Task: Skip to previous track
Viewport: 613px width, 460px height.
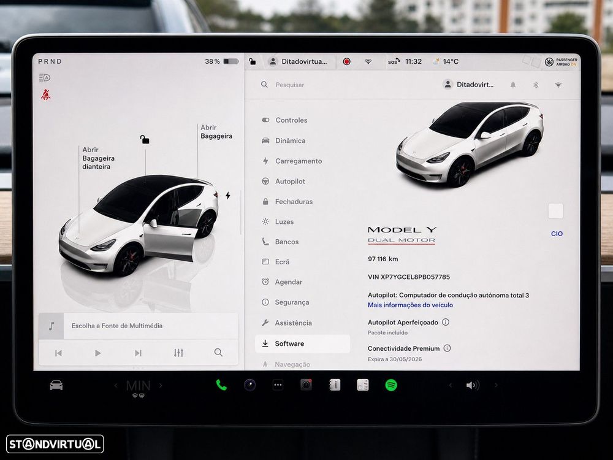Action: 58,353
